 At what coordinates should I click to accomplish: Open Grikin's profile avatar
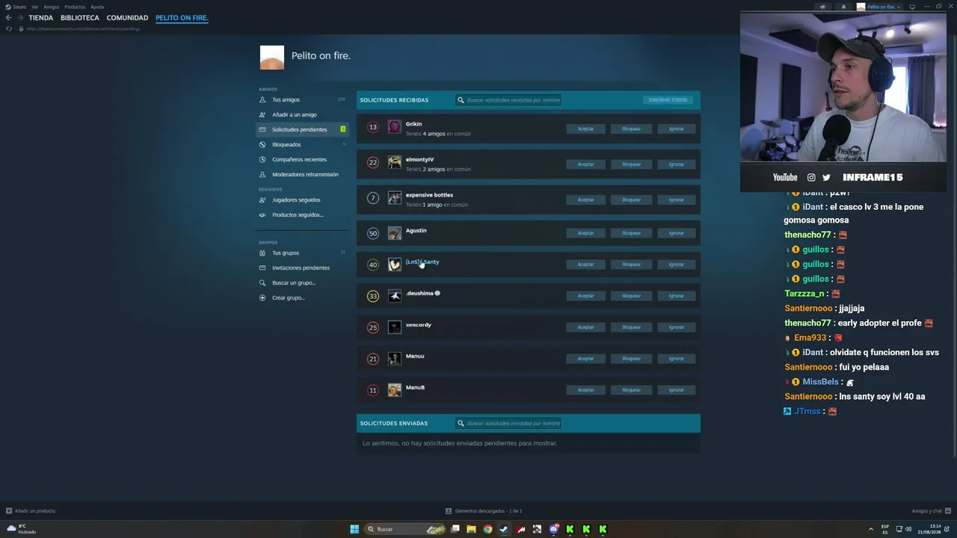[x=395, y=127]
